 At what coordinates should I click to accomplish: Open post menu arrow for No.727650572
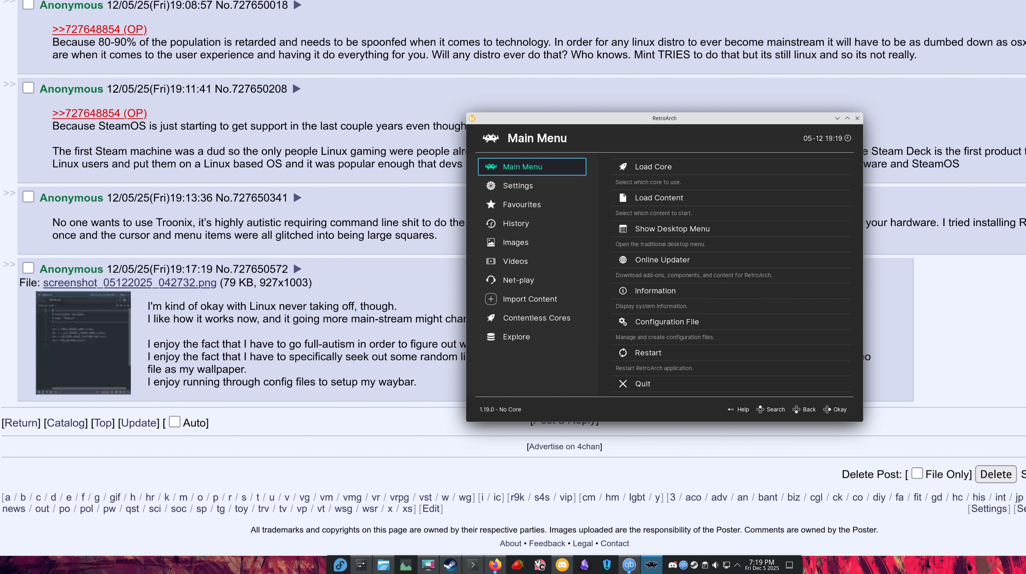(x=297, y=269)
